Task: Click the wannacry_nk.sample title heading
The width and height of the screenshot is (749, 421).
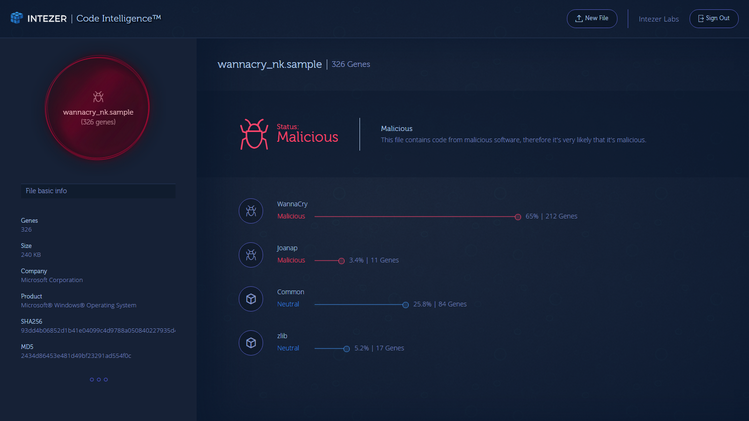Action: pyautogui.click(x=270, y=65)
